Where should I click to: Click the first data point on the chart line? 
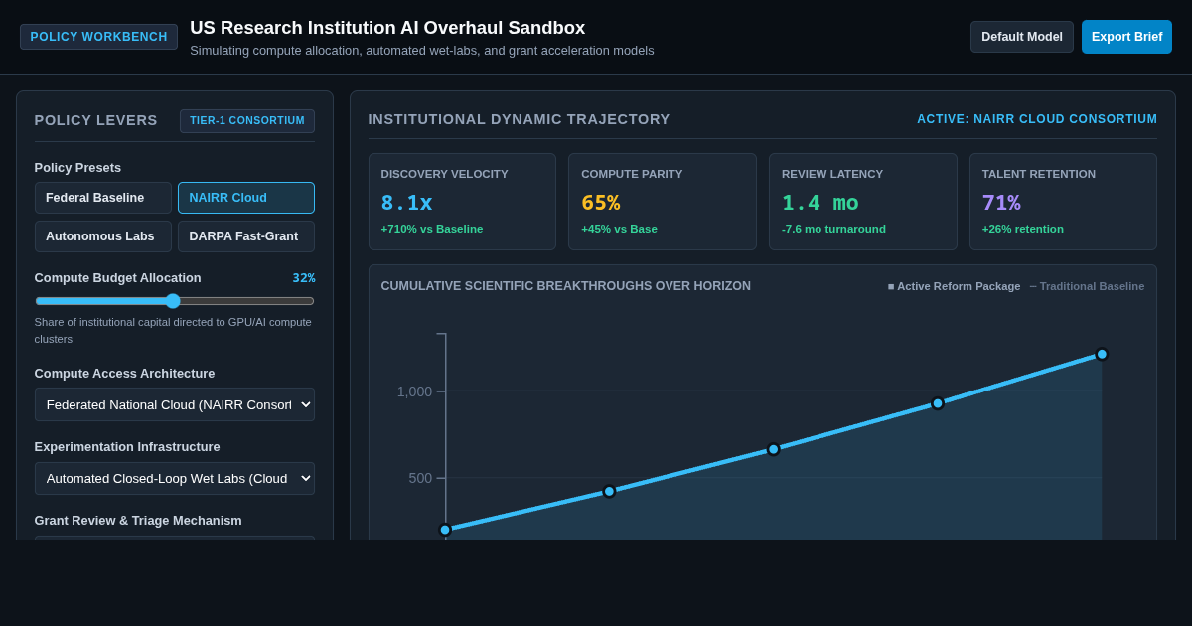(x=445, y=530)
